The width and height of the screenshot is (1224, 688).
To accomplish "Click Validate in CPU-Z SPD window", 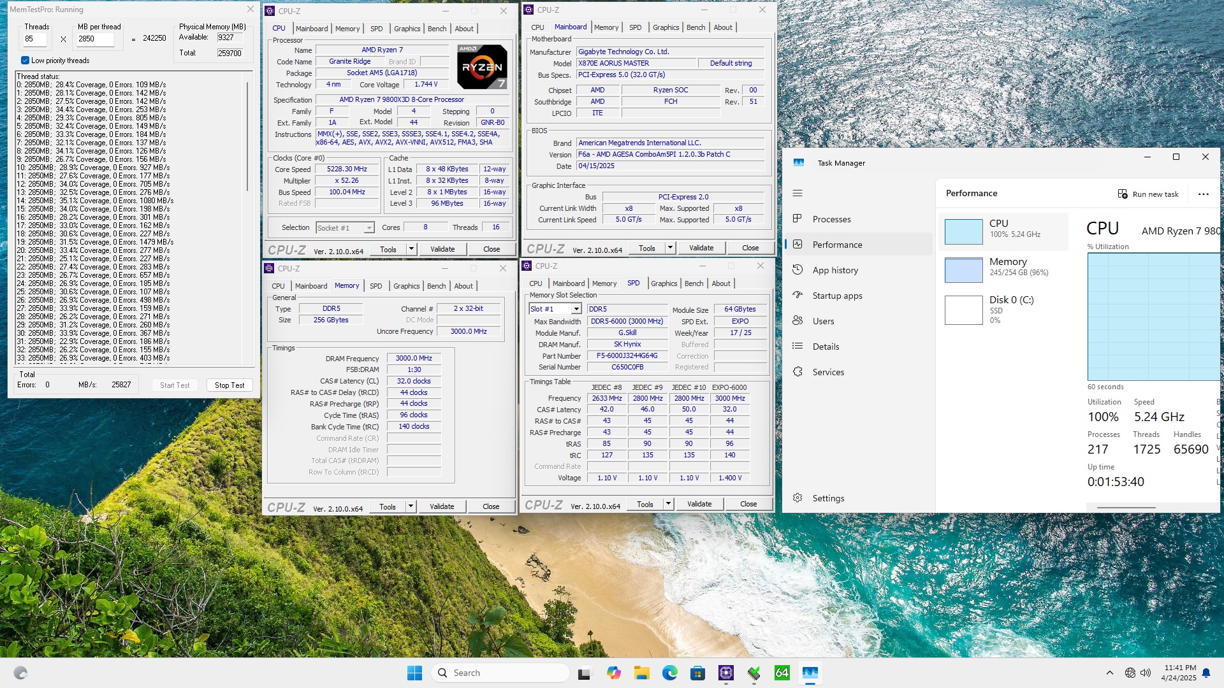I will [699, 504].
